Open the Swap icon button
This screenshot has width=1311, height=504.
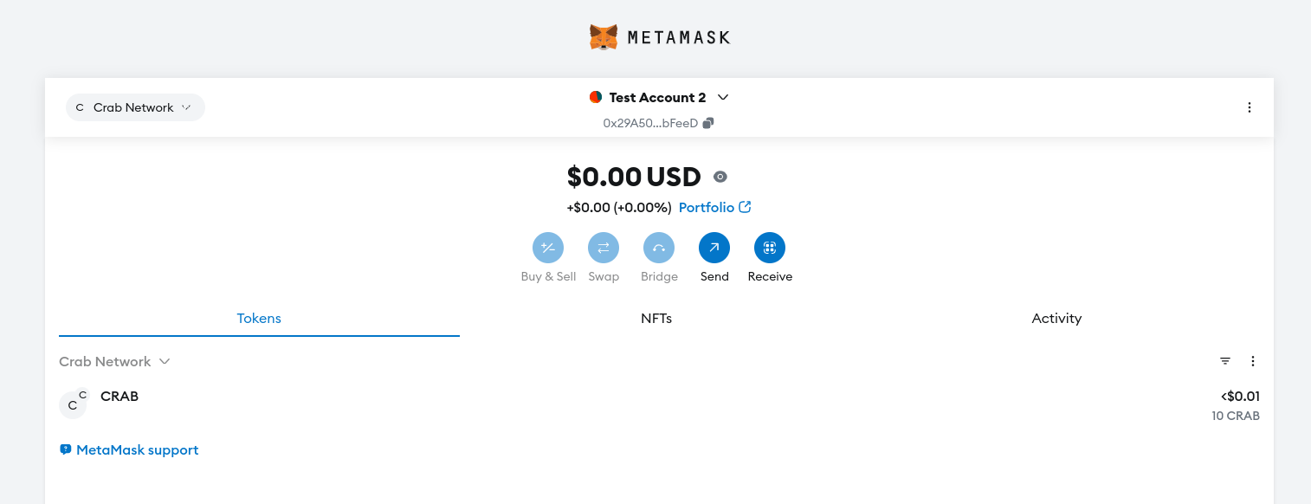(x=604, y=249)
